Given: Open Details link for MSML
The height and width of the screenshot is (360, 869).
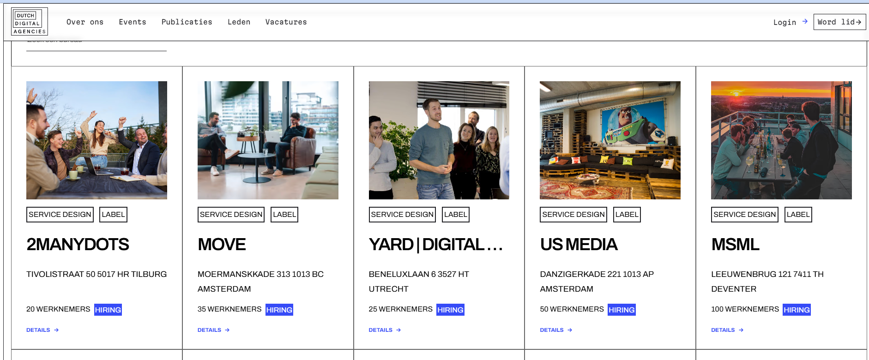Looking at the screenshot, I should (x=727, y=330).
